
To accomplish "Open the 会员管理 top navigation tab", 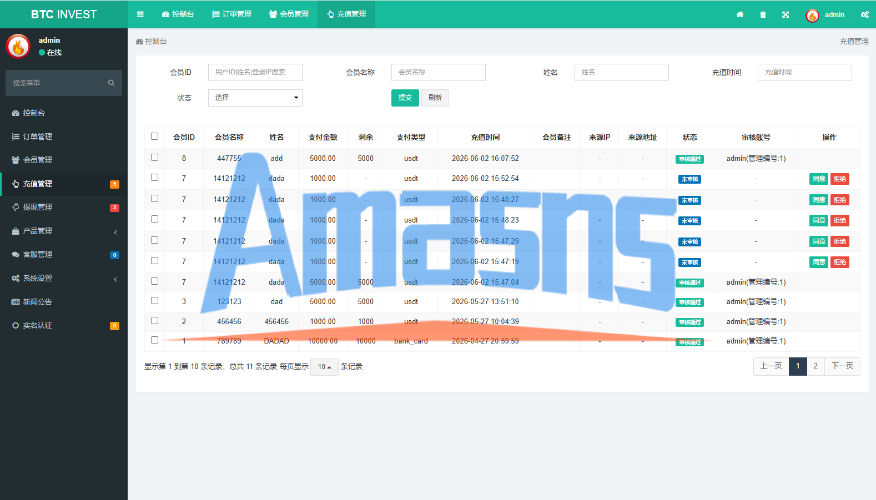I will point(289,14).
